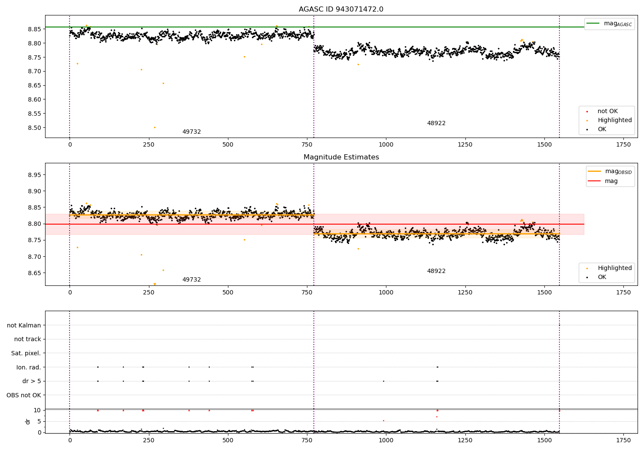Click the obsid label '48922' in the middle plot
Image resolution: width=644 pixels, height=450 pixels.
(436, 271)
